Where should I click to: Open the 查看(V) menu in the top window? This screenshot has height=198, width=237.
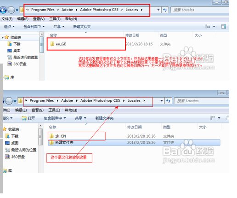coord(39,19)
